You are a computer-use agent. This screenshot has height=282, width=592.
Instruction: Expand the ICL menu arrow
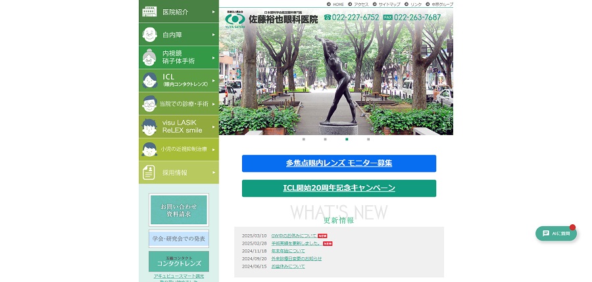pyautogui.click(x=214, y=81)
